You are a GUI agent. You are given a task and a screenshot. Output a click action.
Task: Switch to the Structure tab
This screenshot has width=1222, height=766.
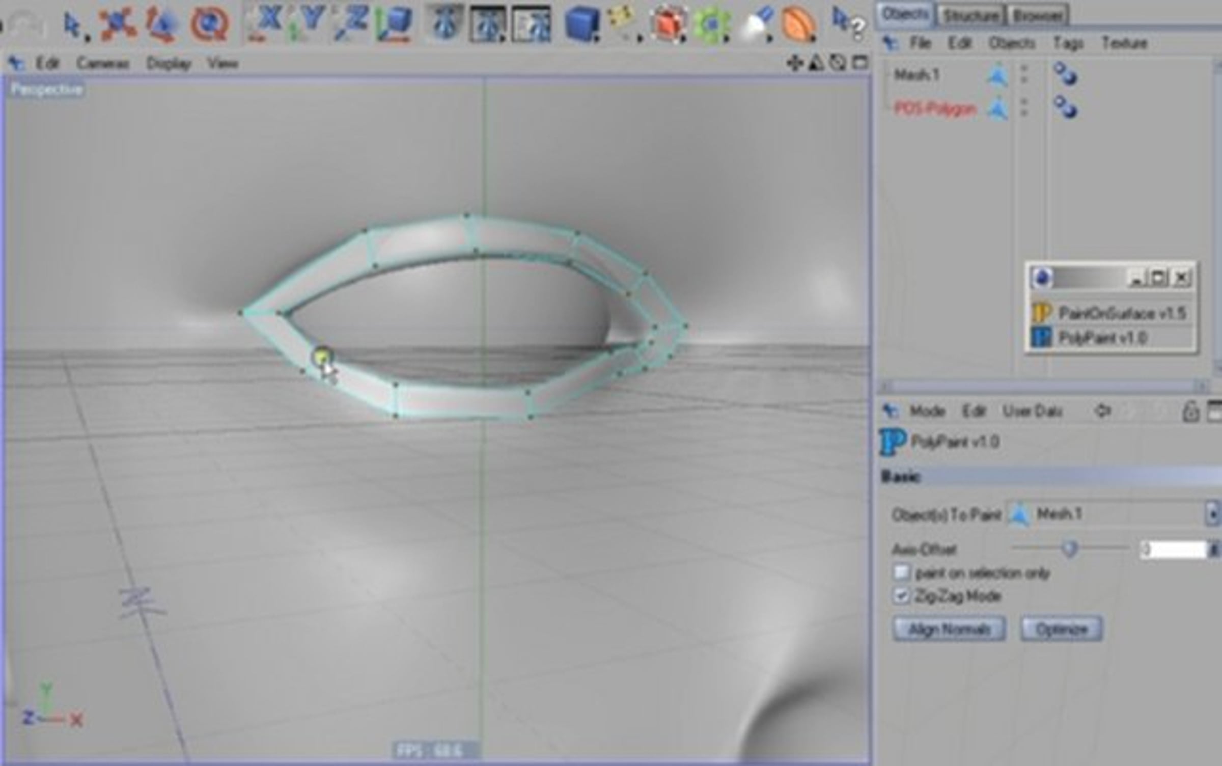pyautogui.click(x=970, y=16)
